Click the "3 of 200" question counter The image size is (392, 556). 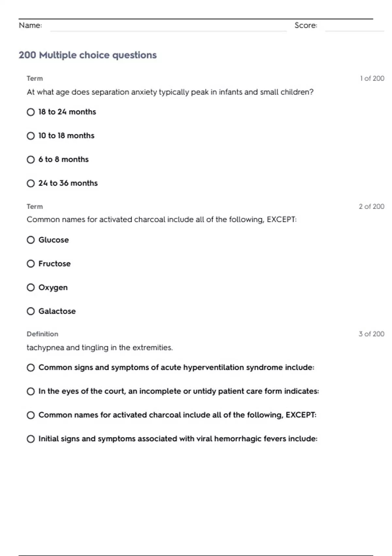tap(371, 334)
